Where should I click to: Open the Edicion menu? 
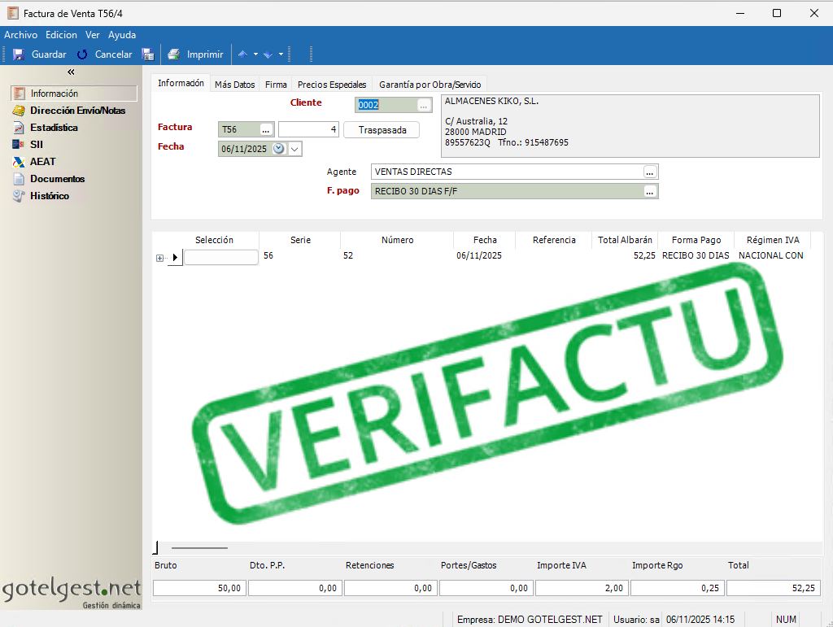(x=61, y=35)
